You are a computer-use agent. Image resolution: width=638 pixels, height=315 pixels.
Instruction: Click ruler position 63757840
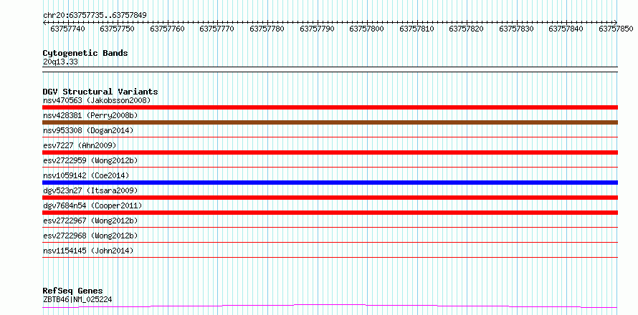coord(566,29)
